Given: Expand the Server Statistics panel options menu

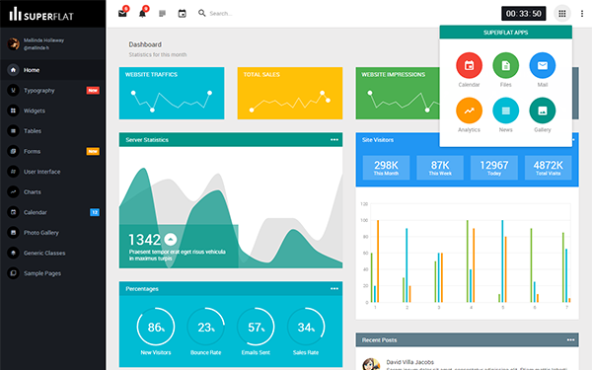Looking at the screenshot, I should (x=334, y=140).
